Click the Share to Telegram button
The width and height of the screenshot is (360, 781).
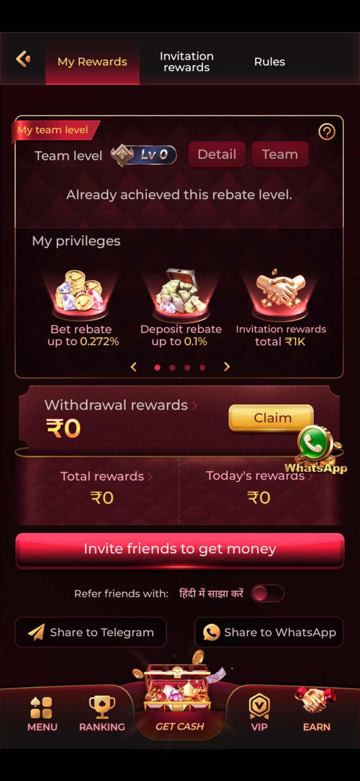click(91, 632)
